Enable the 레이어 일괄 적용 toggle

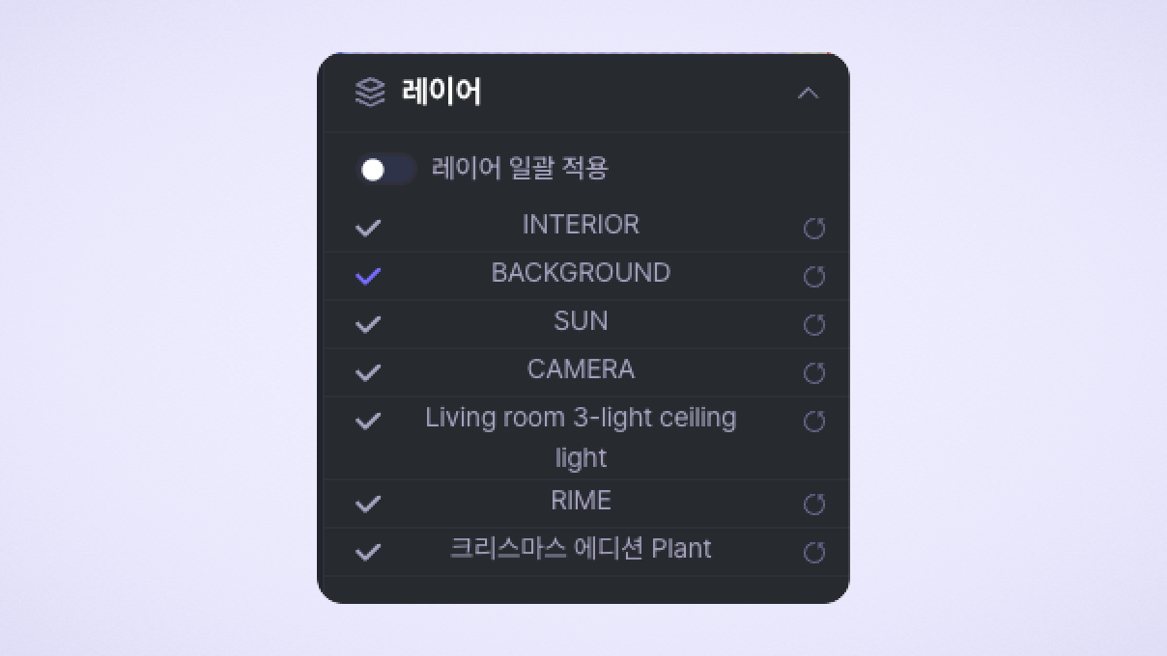pyautogui.click(x=385, y=170)
